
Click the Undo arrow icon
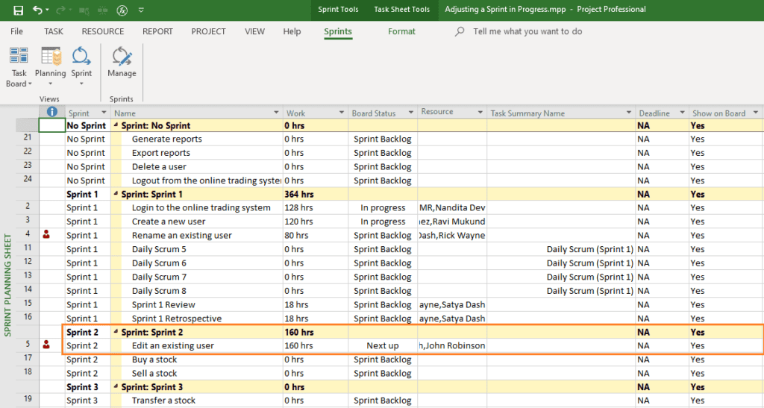point(37,10)
